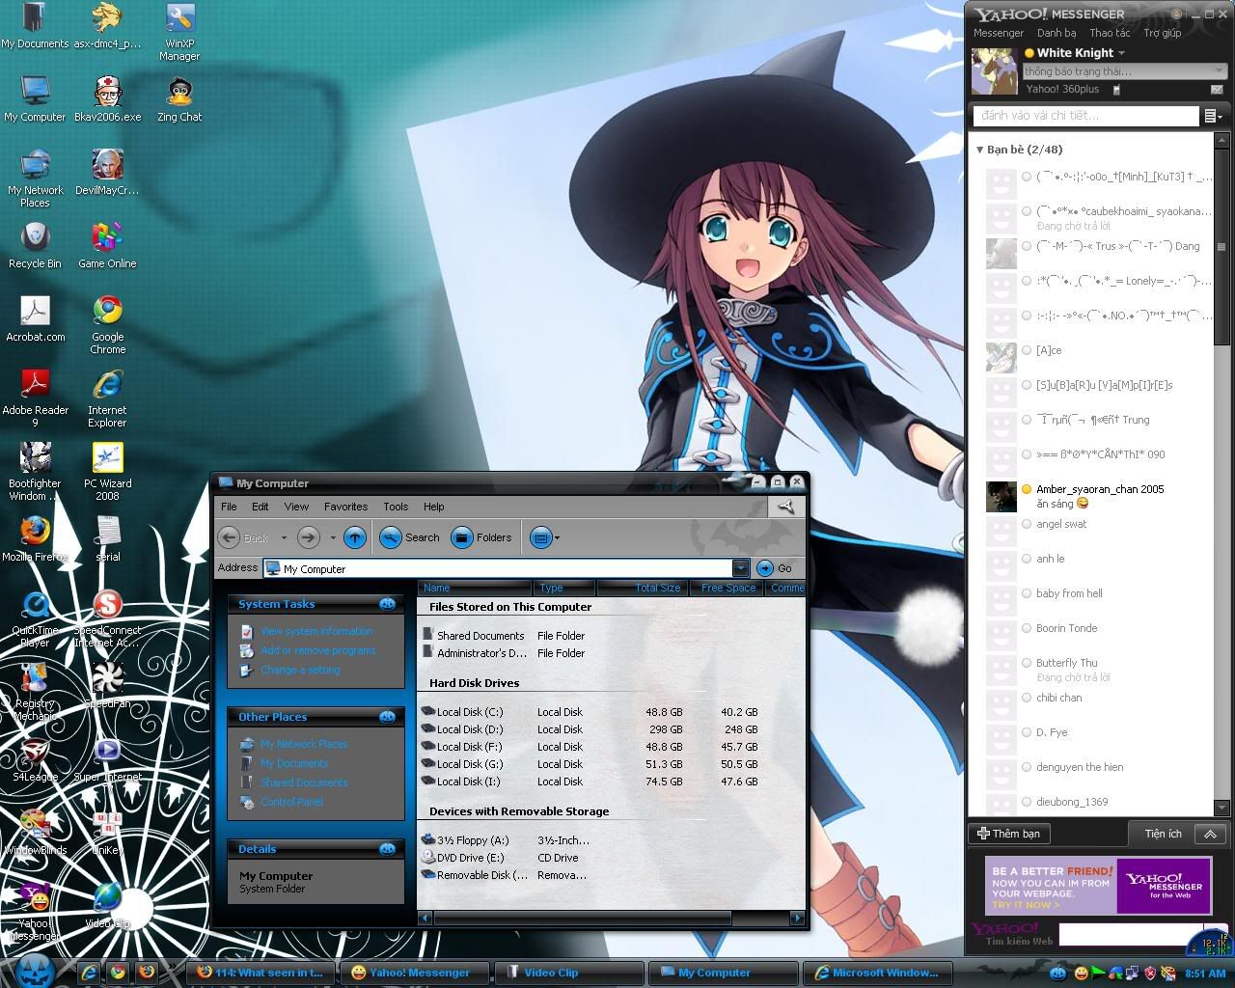Launch the WindowBlinds desktop icon
This screenshot has height=988, width=1235.
36,834
